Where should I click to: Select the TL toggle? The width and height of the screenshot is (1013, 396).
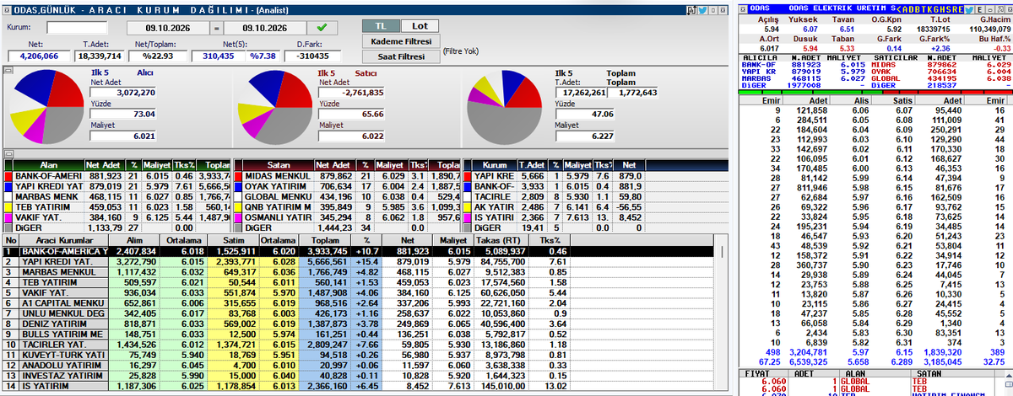[379, 26]
